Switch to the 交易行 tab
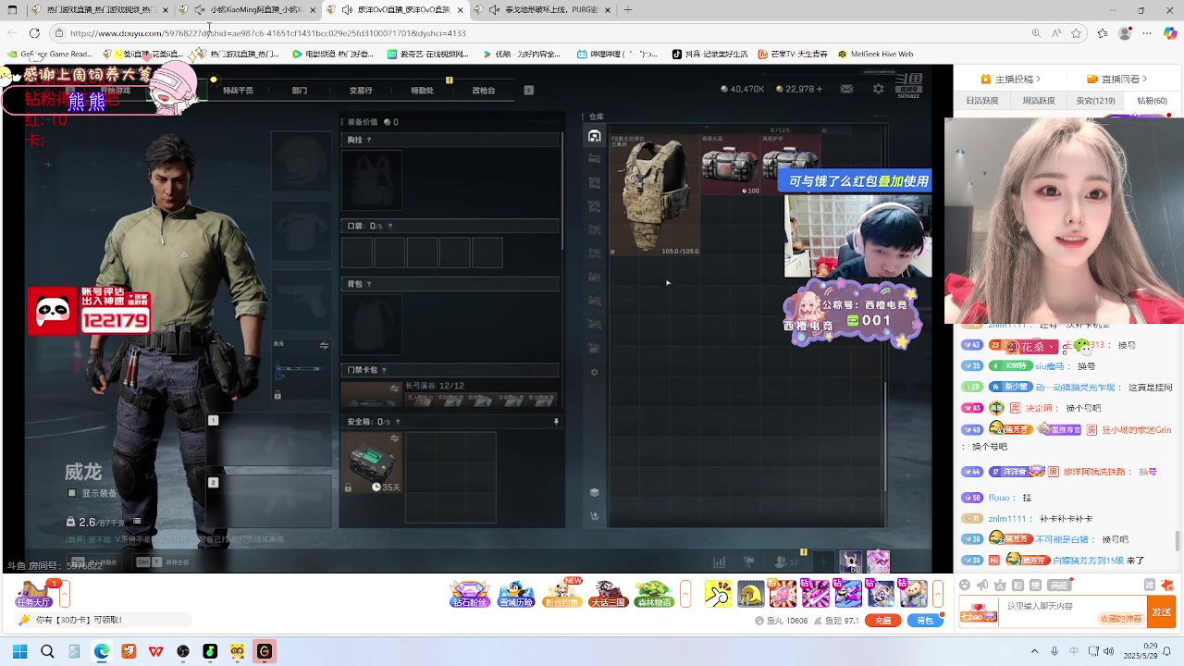 pyautogui.click(x=361, y=91)
